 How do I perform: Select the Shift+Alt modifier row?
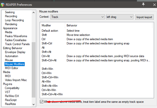click(97, 52)
